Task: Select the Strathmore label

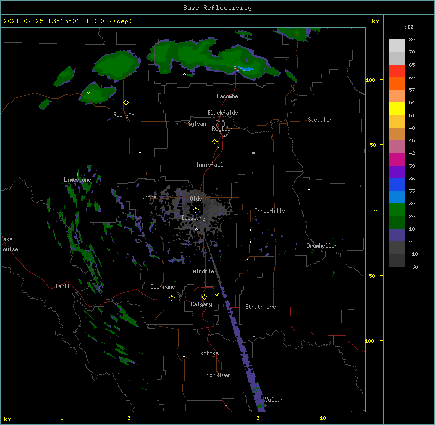Action: point(260,307)
